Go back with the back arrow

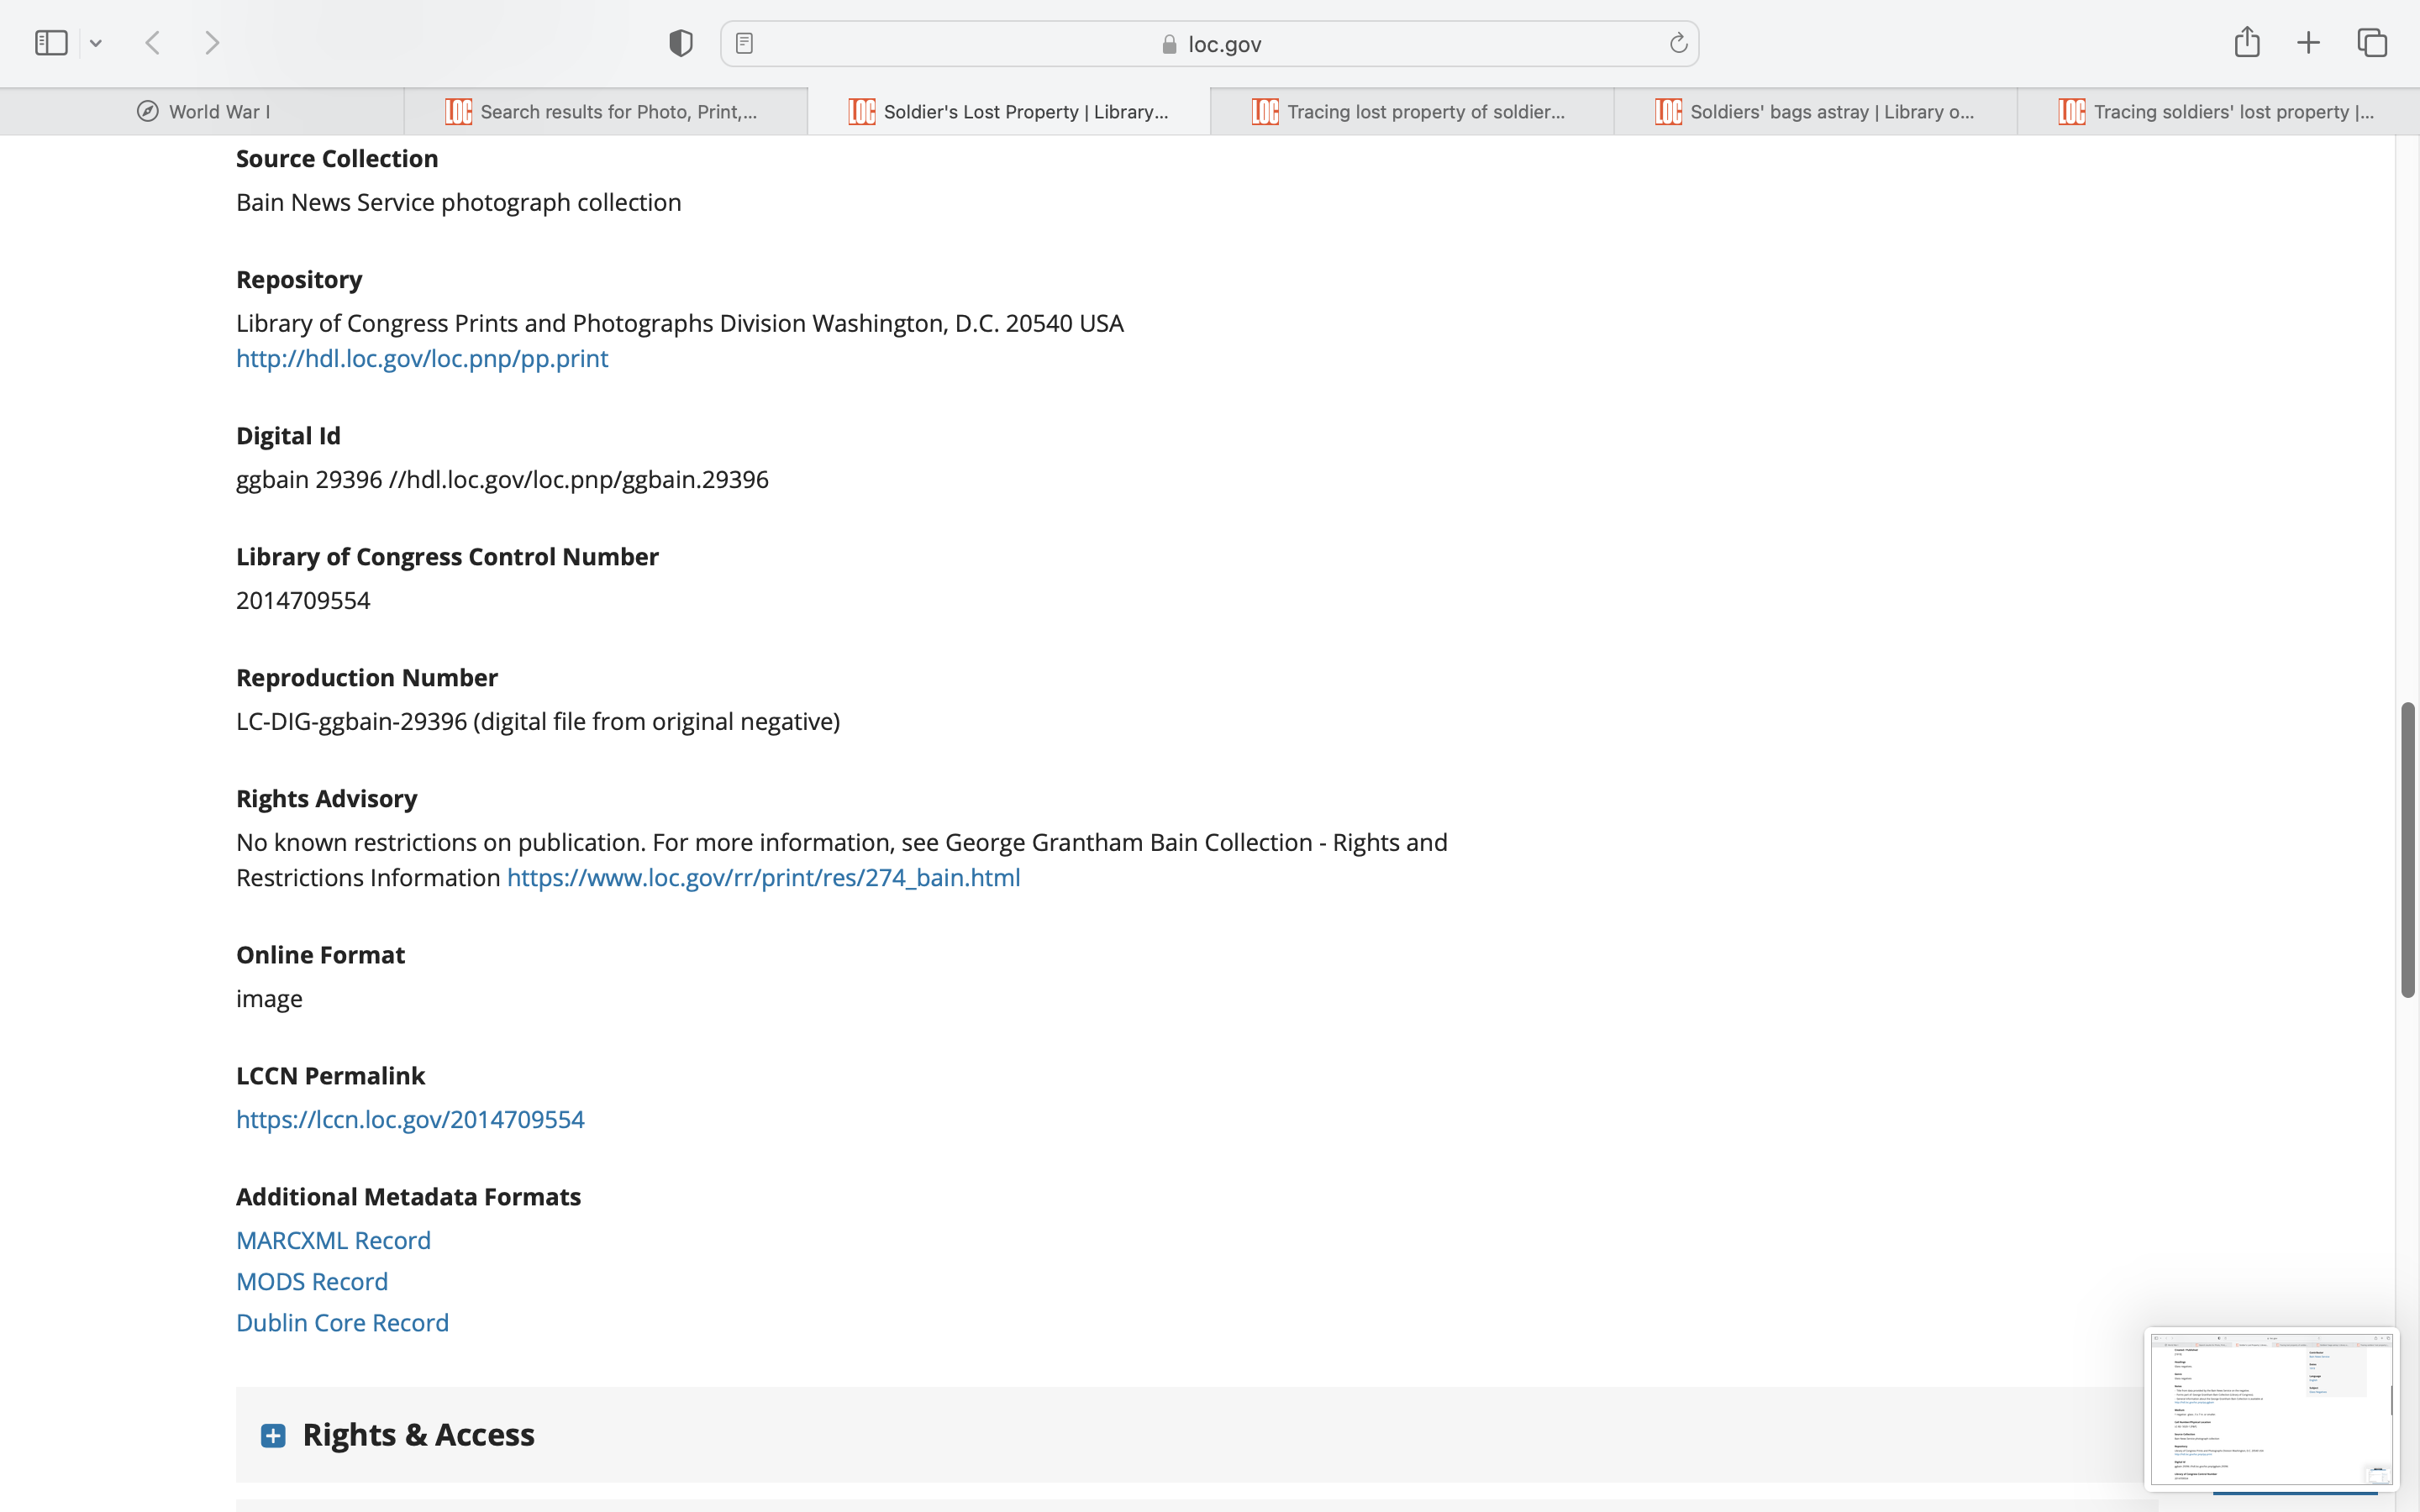tap(153, 43)
